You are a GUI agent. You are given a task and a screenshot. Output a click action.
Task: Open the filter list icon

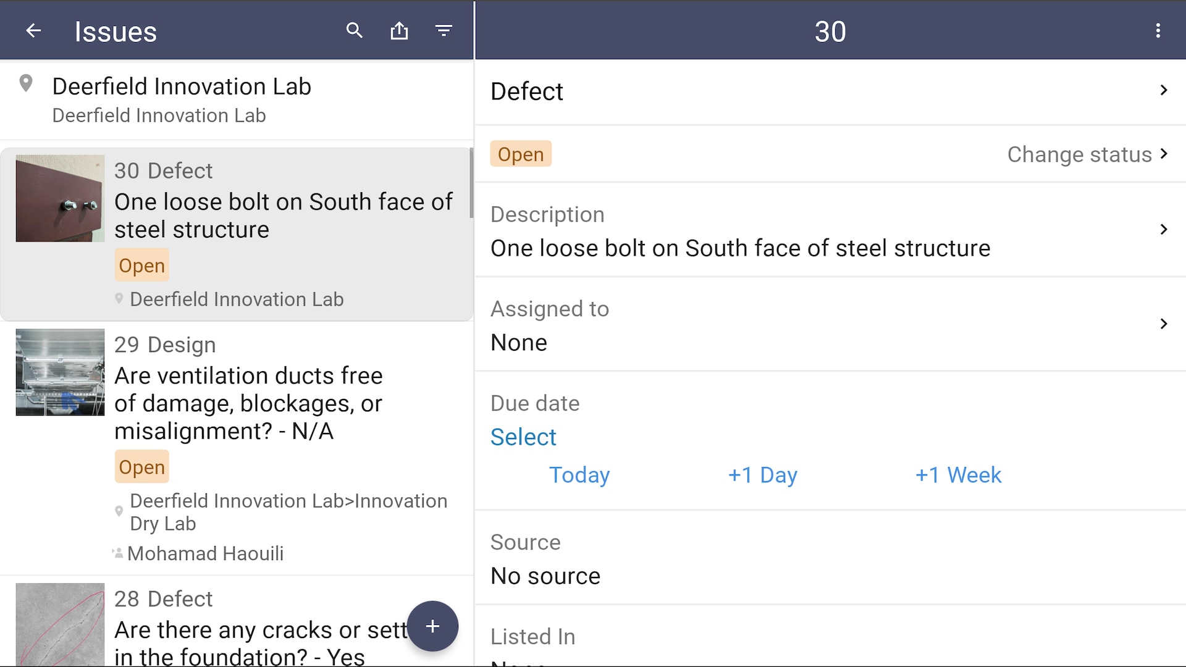tap(444, 30)
